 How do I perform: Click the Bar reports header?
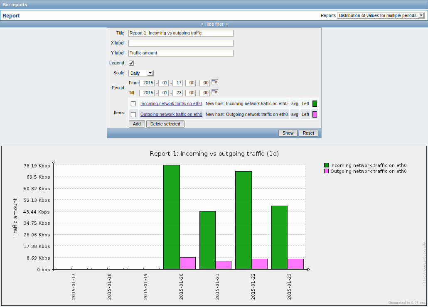(15, 5)
